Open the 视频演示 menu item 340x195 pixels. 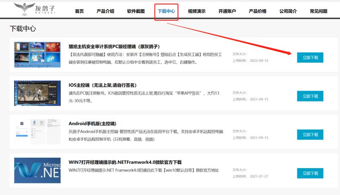pyautogui.click(x=196, y=11)
